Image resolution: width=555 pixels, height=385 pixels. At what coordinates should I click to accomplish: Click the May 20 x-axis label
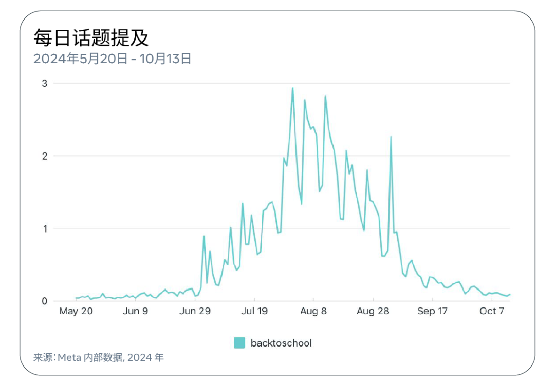[x=76, y=311]
